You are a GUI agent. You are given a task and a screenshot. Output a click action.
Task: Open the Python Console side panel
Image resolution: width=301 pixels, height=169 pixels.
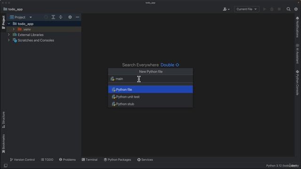tap(297, 83)
